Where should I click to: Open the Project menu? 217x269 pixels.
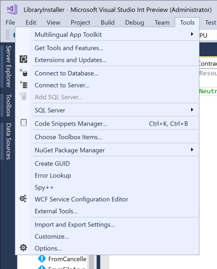(80, 22)
